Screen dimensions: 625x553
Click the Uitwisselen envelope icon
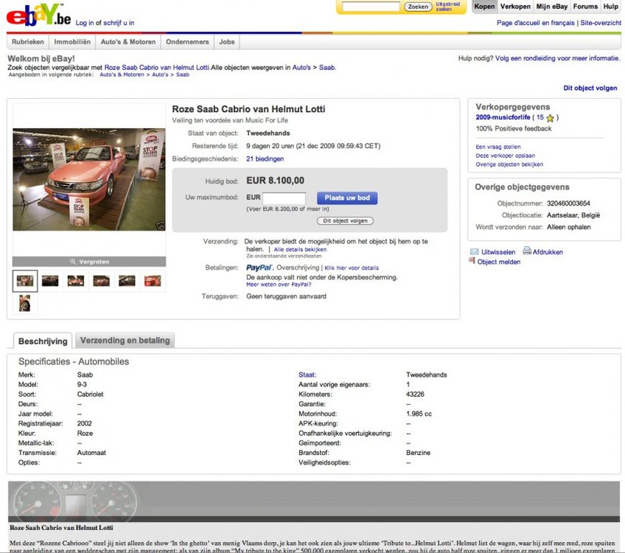(475, 251)
